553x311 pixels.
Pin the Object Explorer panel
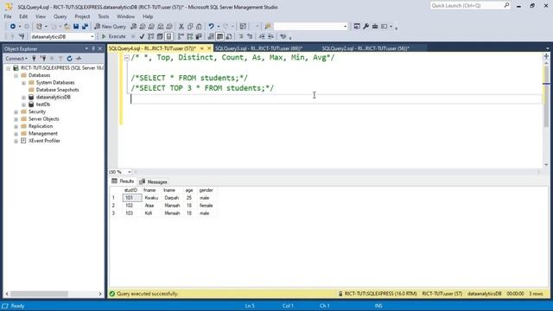coord(93,48)
